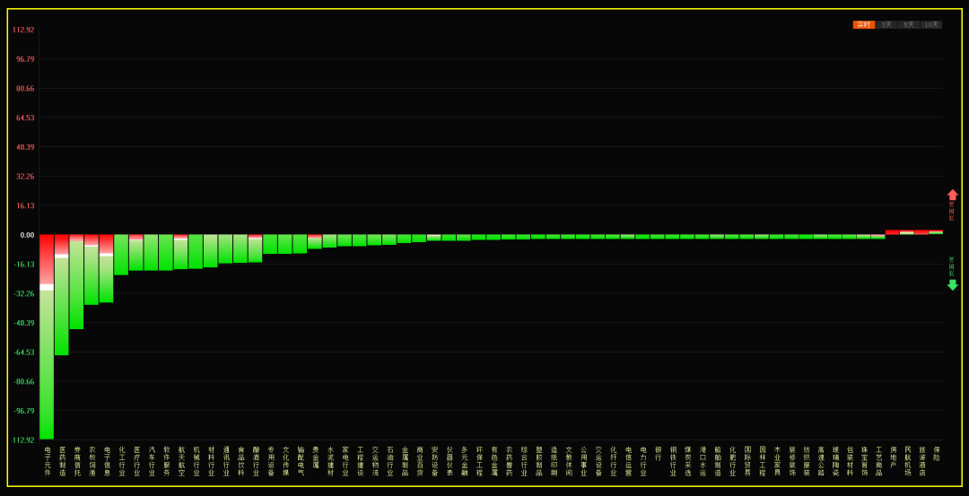Screen dimensions: 969x496
Task: Click the 工程建设 axis label
Action: pos(360,462)
